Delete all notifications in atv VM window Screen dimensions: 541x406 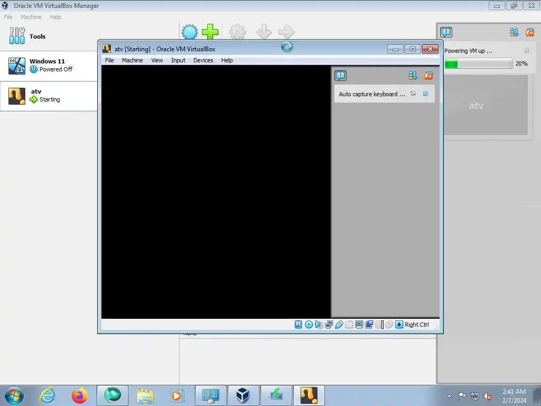(x=428, y=76)
